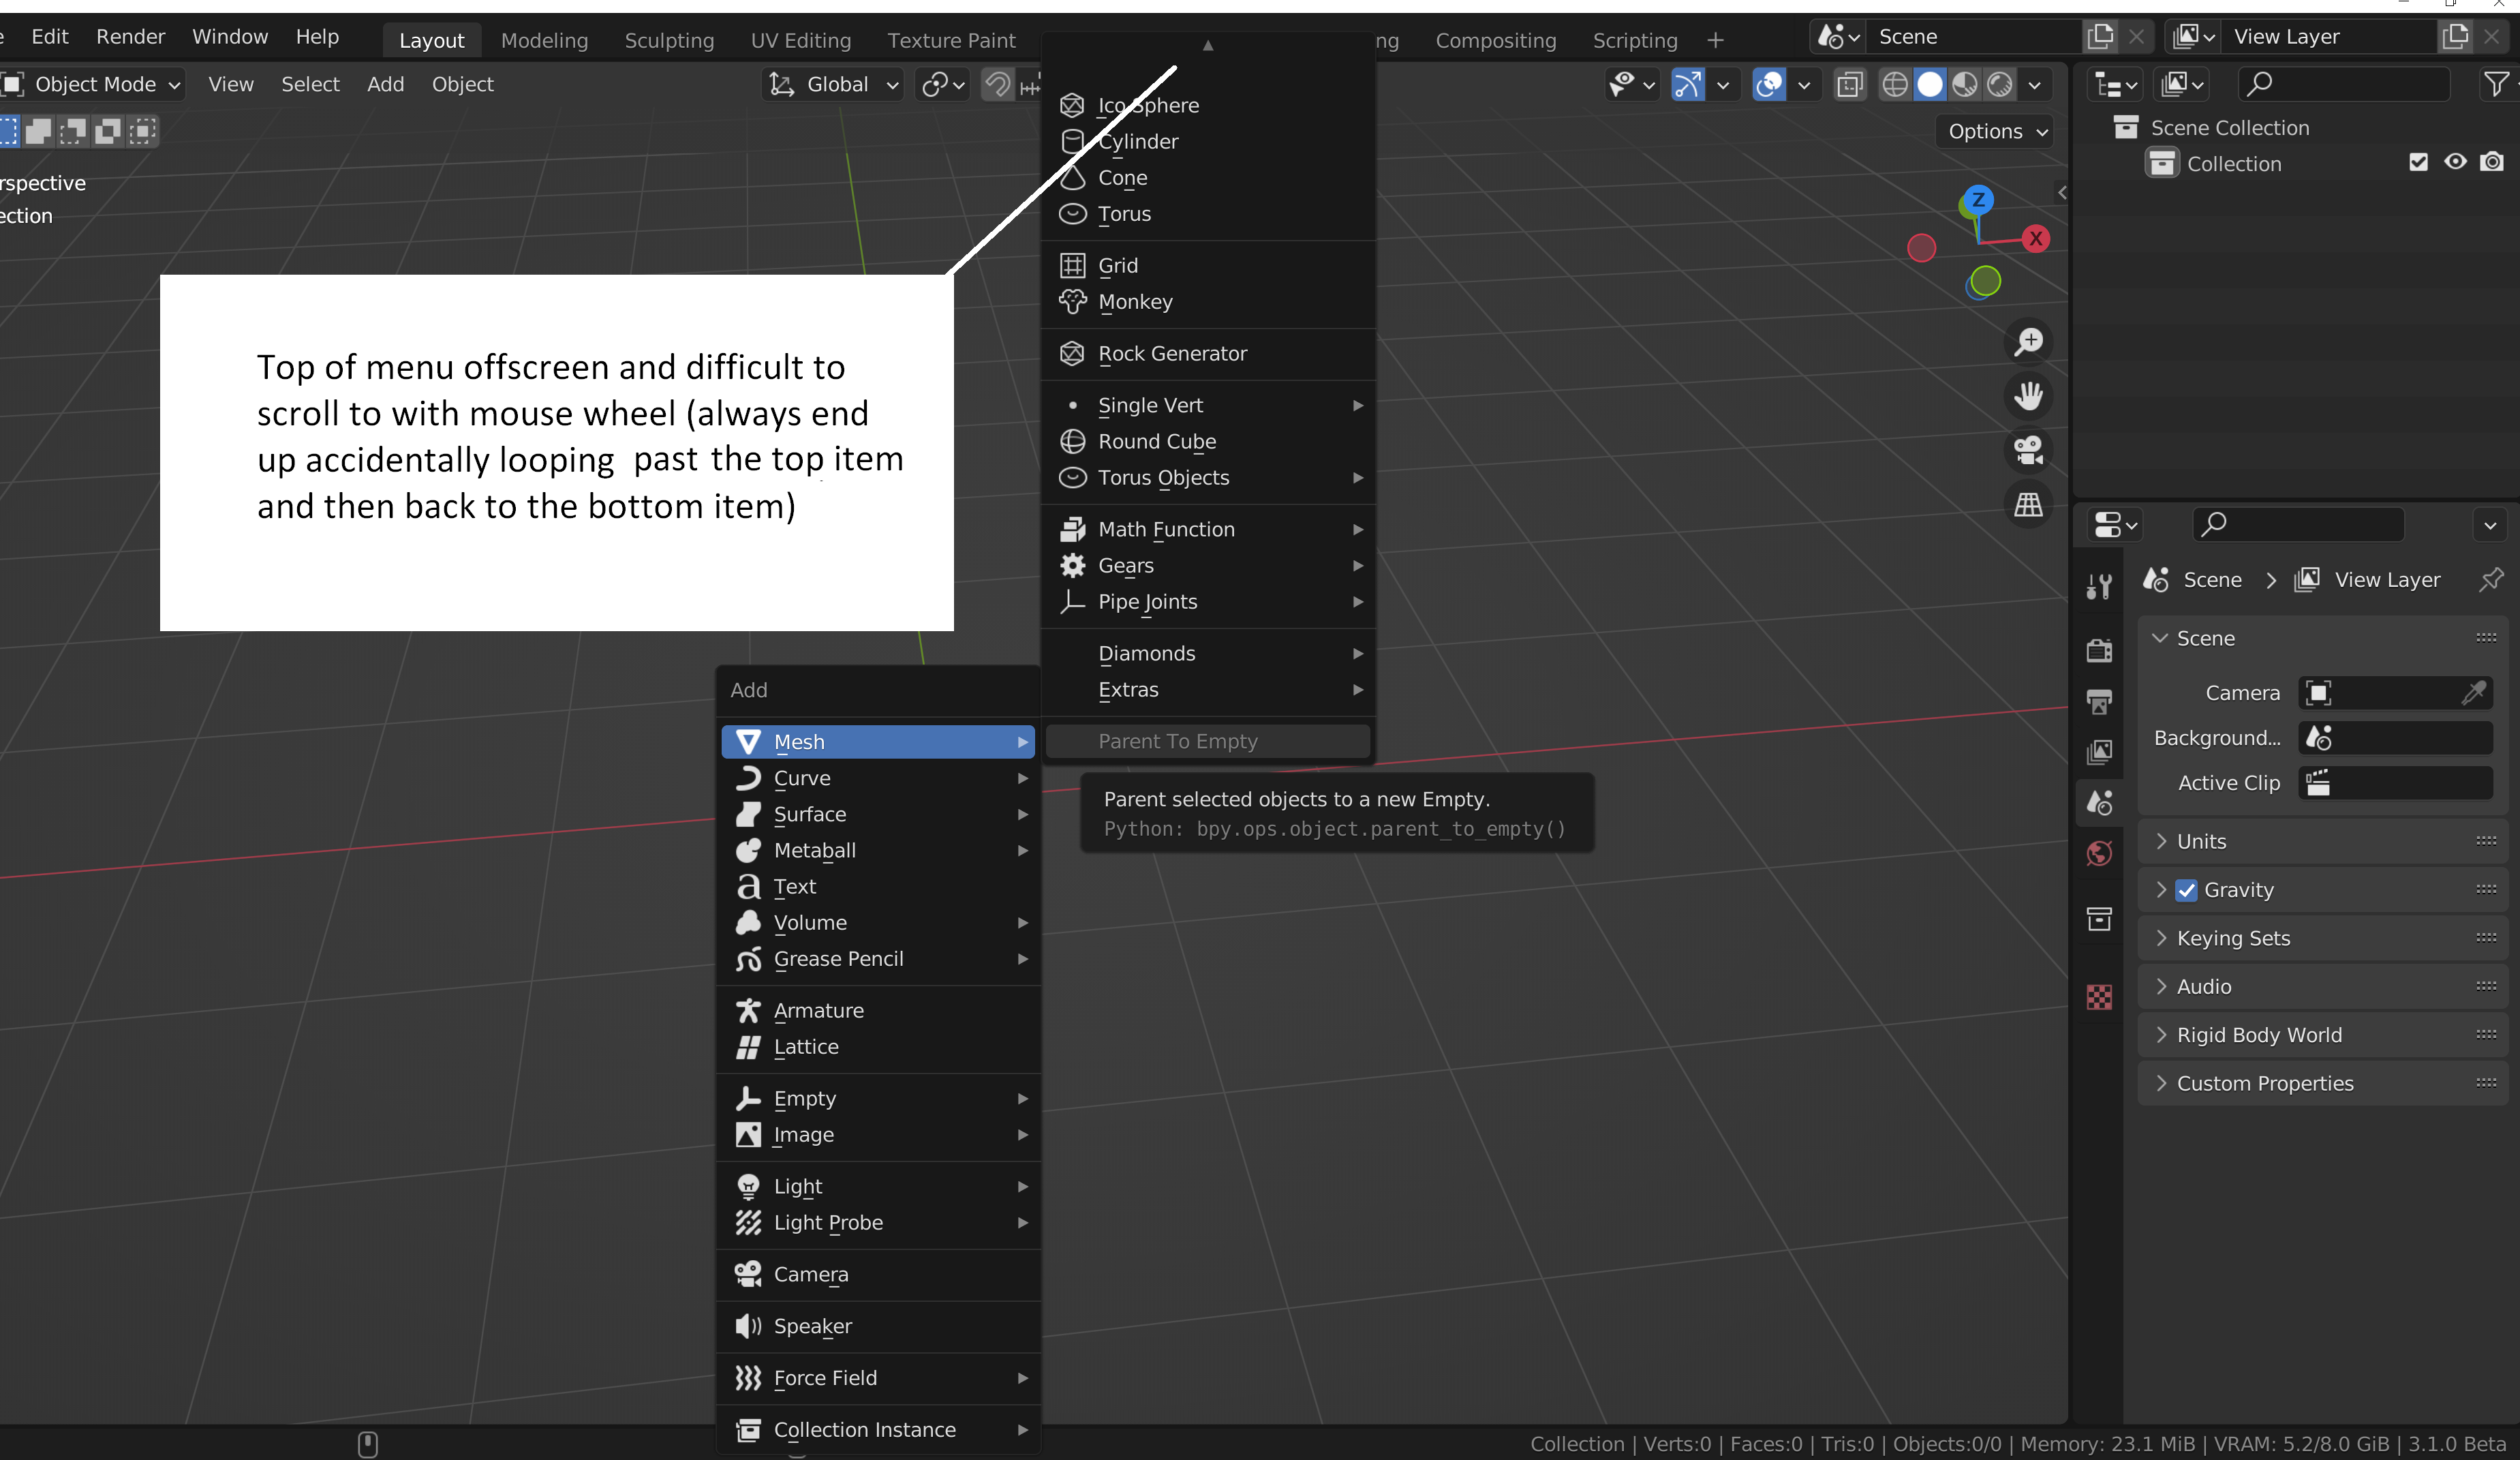Switch to the Modeling workspace tab

[544, 40]
